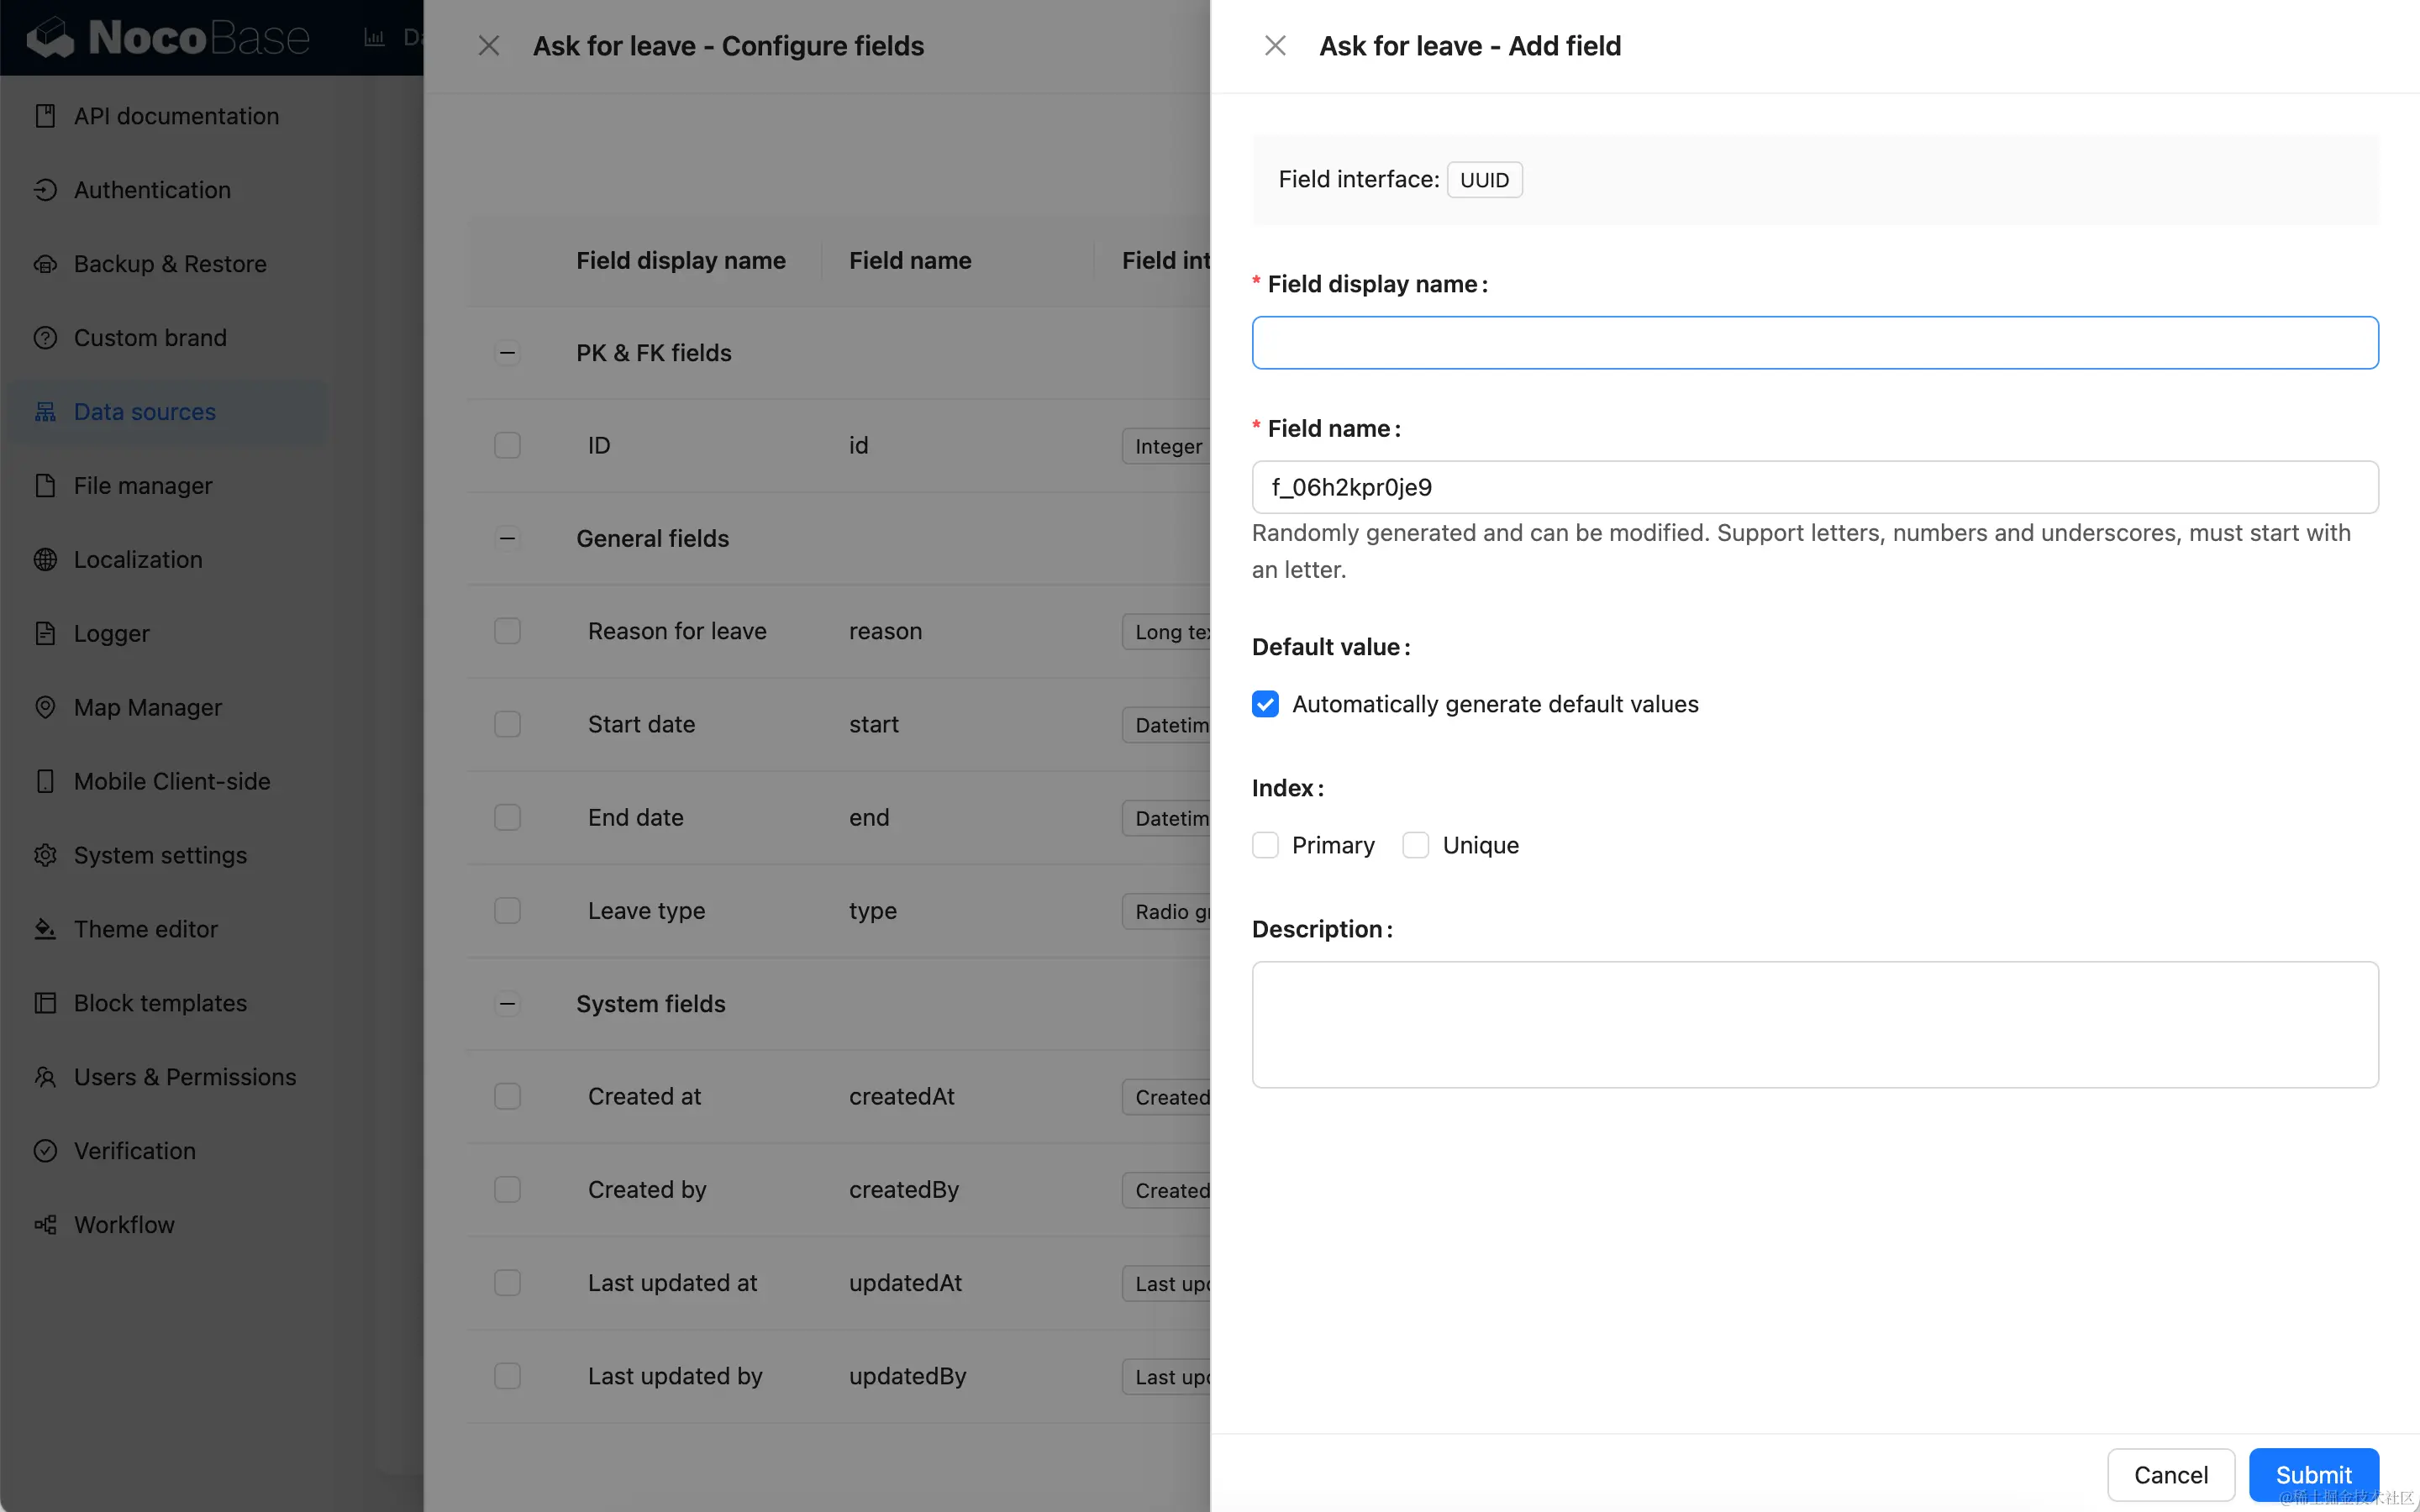Viewport: 2420px width, 1512px height.
Task: Click the Localization globe icon
Action: 45,560
